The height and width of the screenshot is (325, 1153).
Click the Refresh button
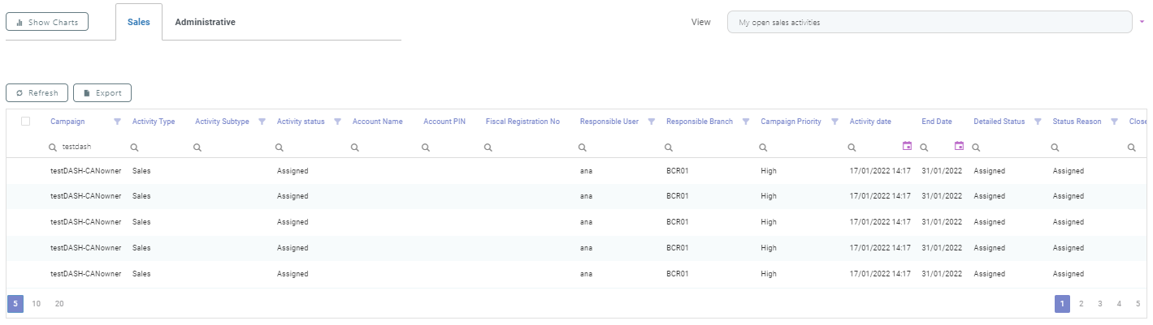click(x=37, y=93)
